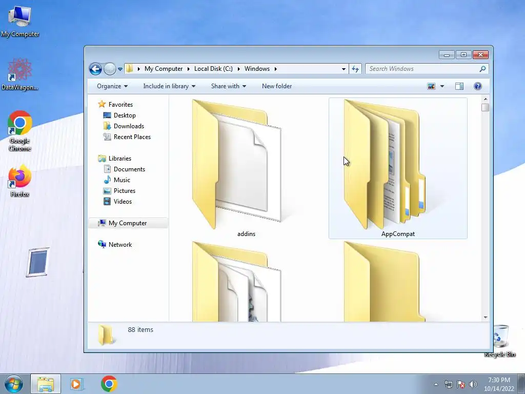Open the Pictures library
Image resolution: width=525 pixels, height=394 pixels.
[125, 191]
